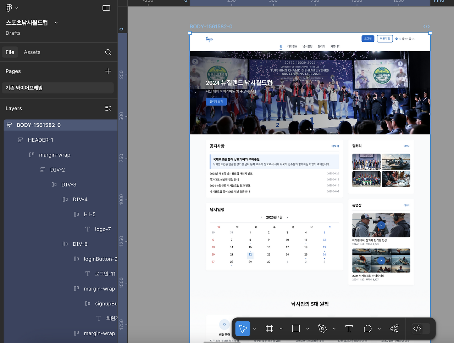Click the 낚시일정 navigation item
The image size is (454, 343).
click(308, 46)
